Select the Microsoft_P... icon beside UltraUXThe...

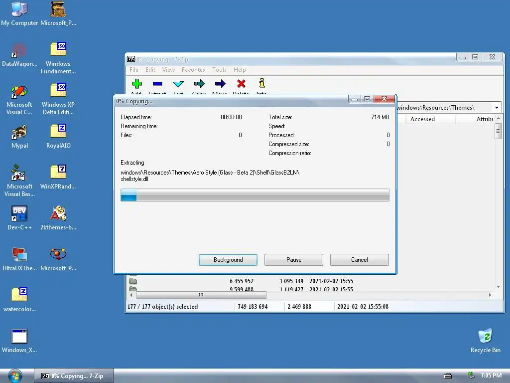pos(58,259)
